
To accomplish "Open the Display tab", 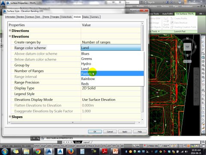I will (86, 17).
